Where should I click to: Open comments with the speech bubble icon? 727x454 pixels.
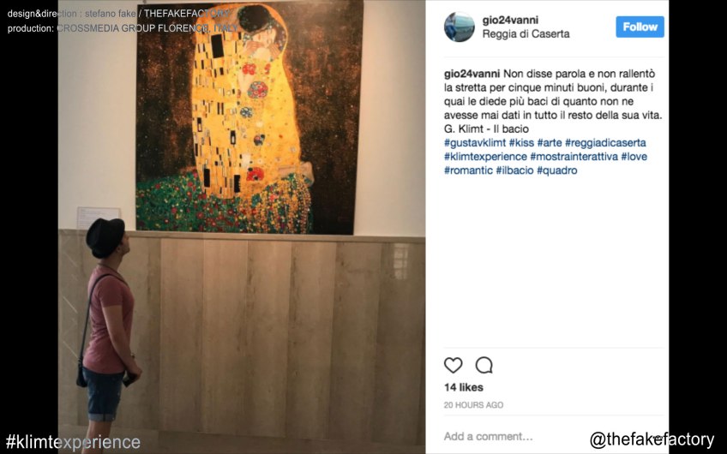484,366
